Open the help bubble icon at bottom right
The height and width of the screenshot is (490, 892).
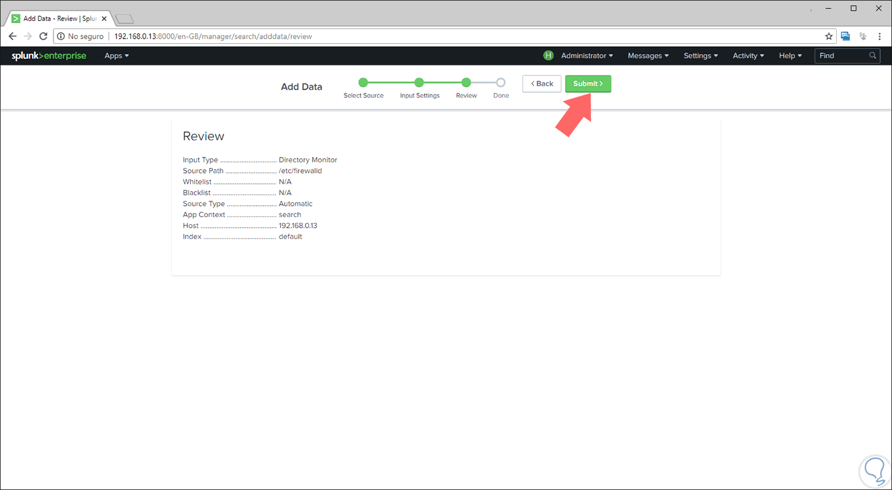(875, 471)
